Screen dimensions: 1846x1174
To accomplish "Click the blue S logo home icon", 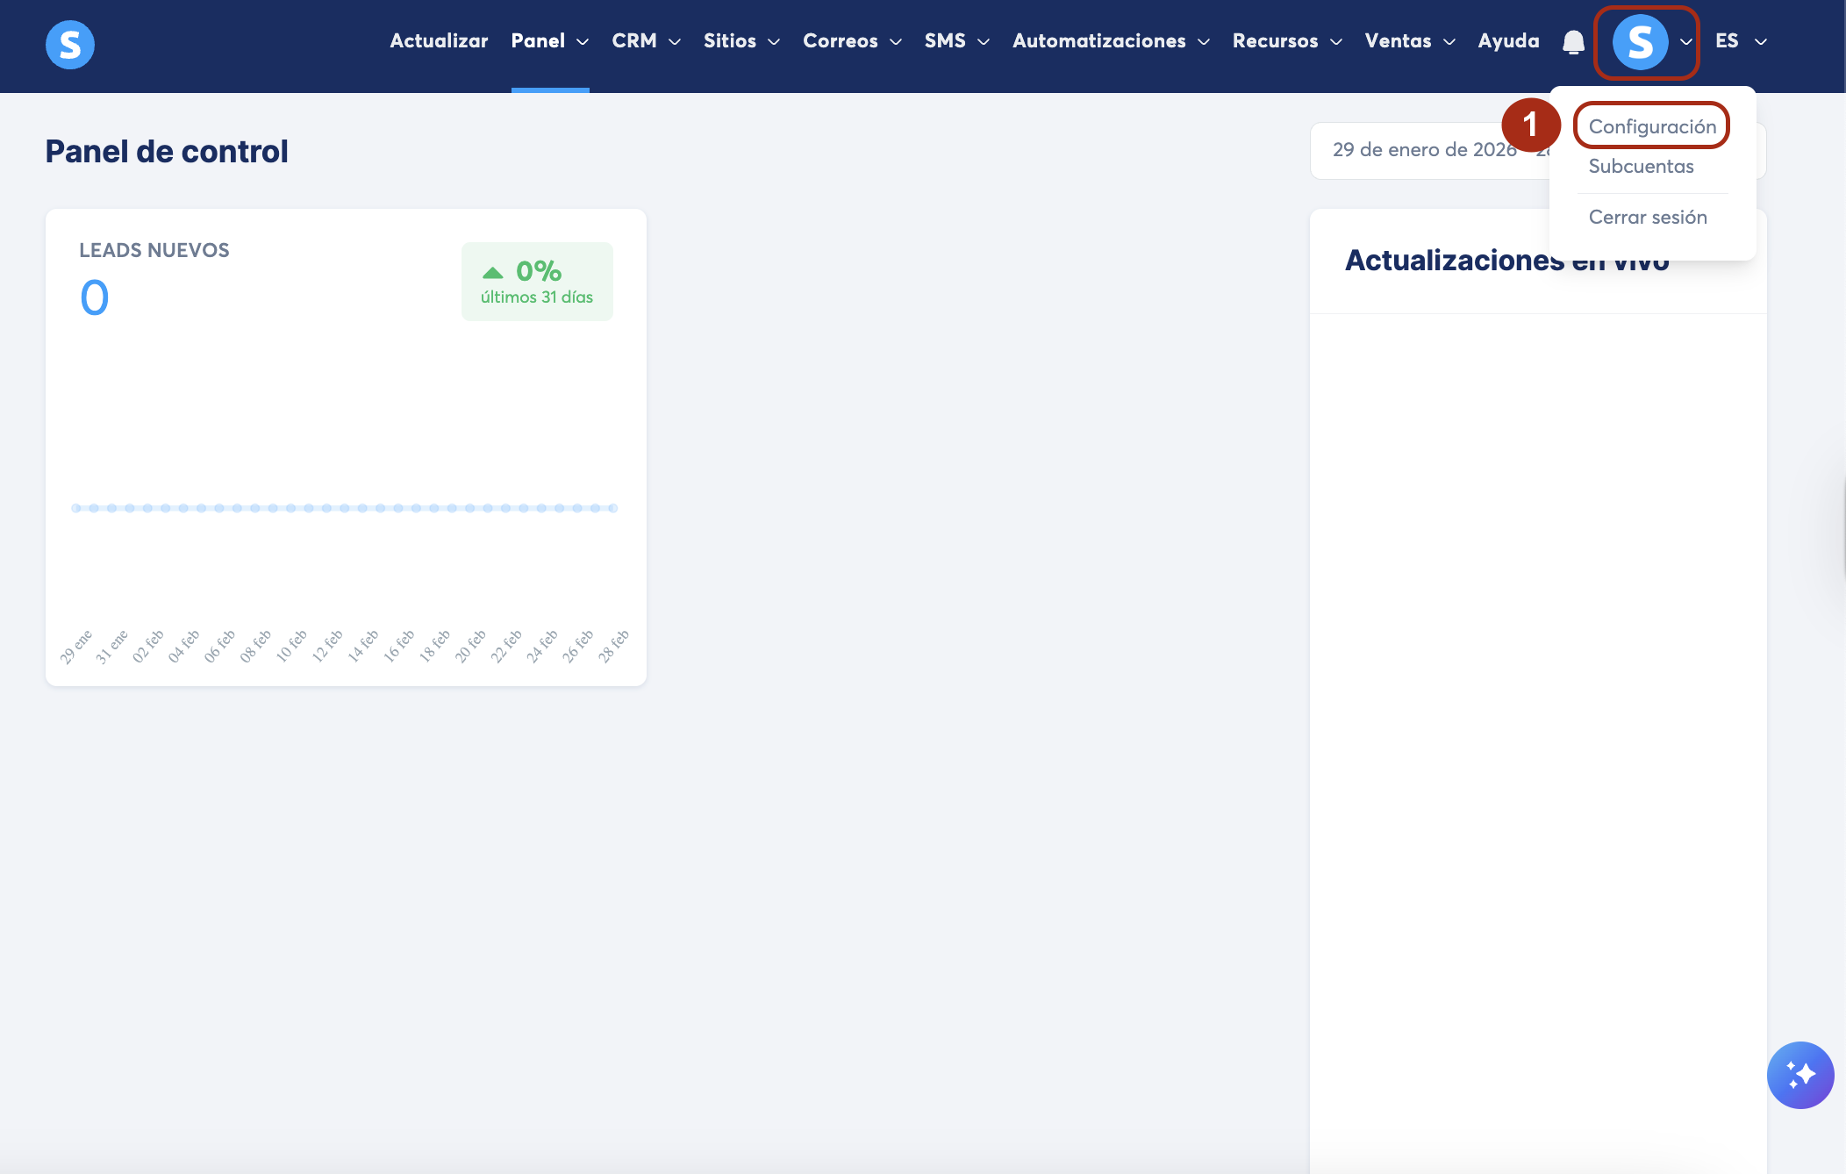I will pos(70,44).
